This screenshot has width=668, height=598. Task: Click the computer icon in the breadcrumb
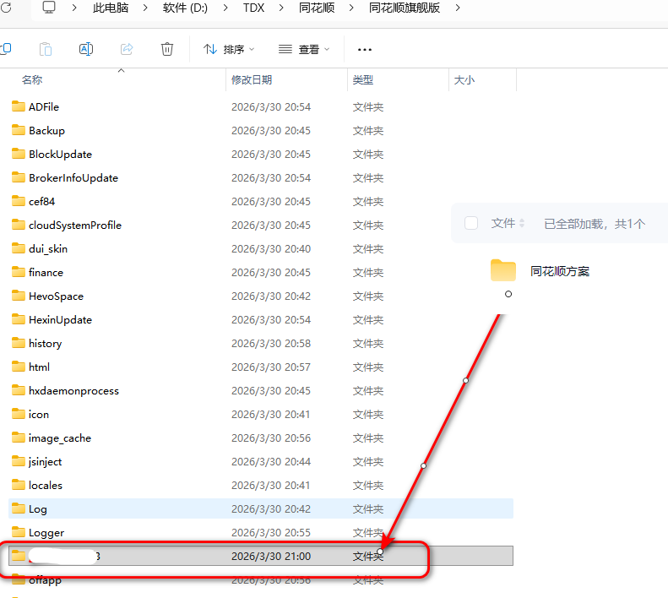tap(49, 8)
